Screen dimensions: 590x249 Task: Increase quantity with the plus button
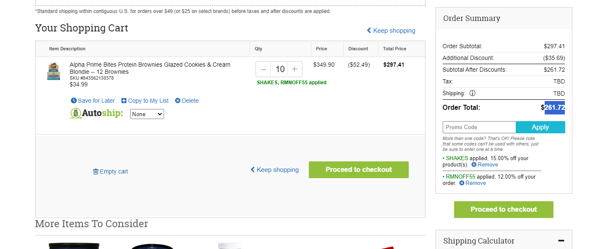(295, 69)
